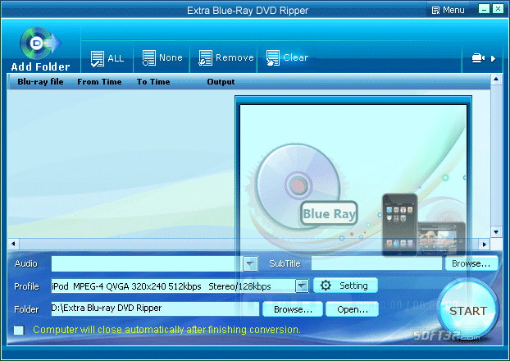
Task: Select ALL files in the toolbar
Action: point(107,58)
